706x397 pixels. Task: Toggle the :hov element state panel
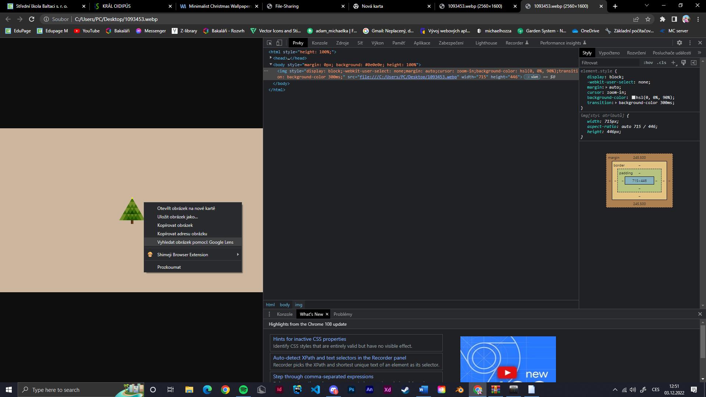pos(648,63)
